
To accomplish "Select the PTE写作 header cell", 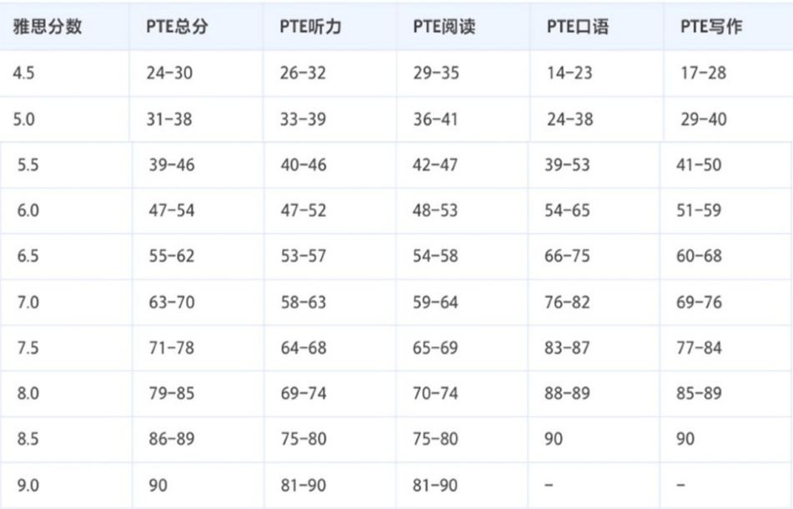I will [x=711, y=26].
